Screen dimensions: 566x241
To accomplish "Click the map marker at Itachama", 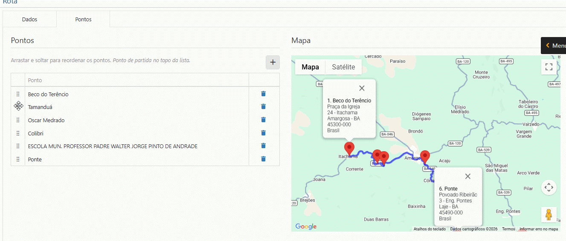I will point(349,149).
